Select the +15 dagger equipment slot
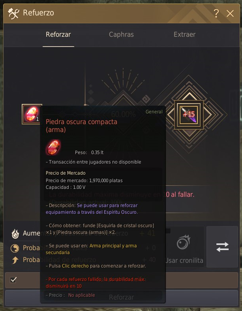 click(189, 115)
